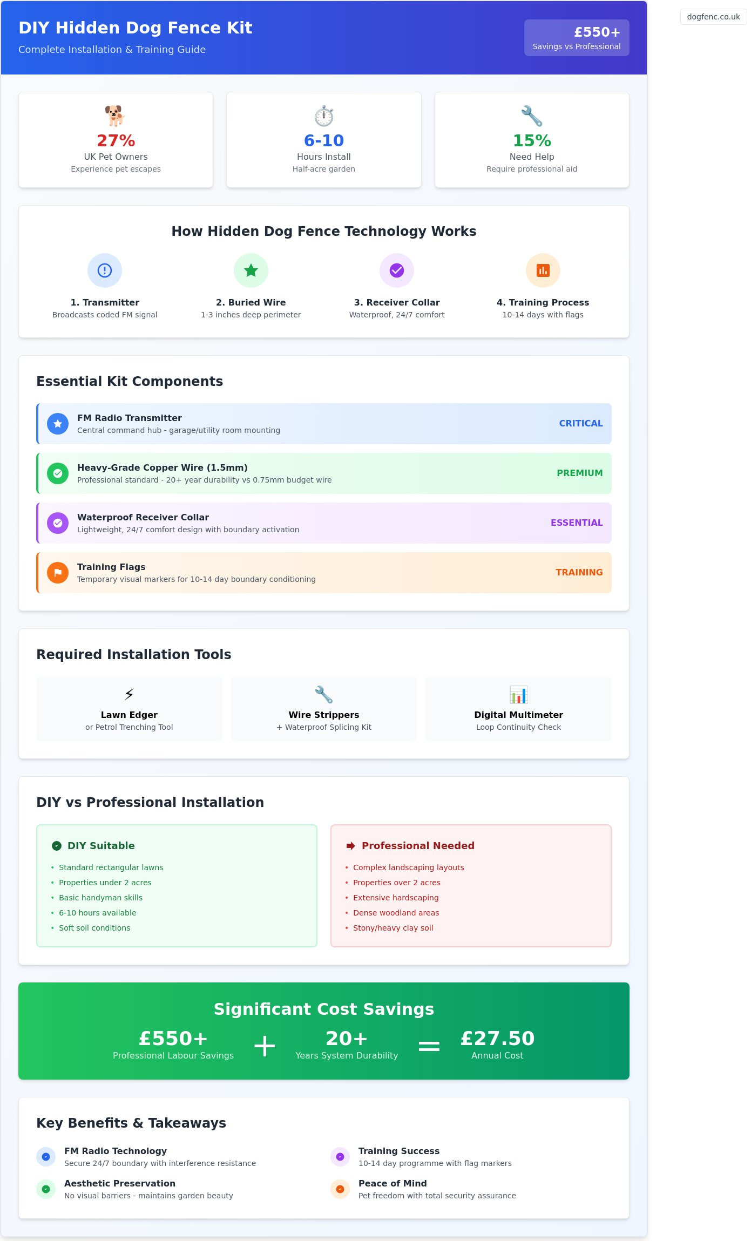Click the Digital Multimeter chart icon

[518, 695]
